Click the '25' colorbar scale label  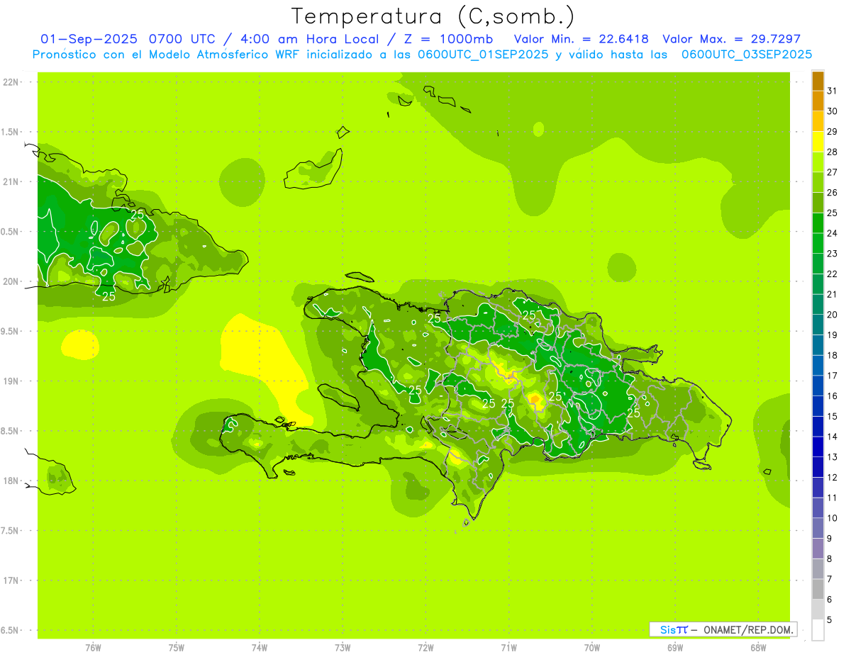[832, 213]
